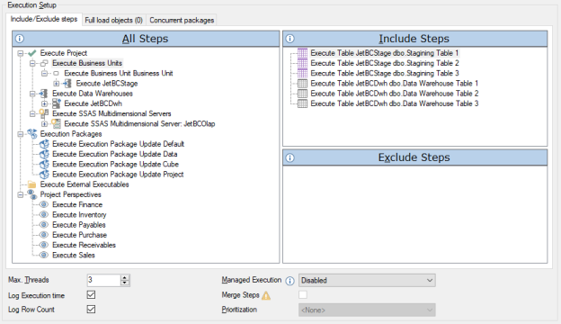Click the Update Cube package icon
Viewport: 561px width, 324px height.
(44, 164)
